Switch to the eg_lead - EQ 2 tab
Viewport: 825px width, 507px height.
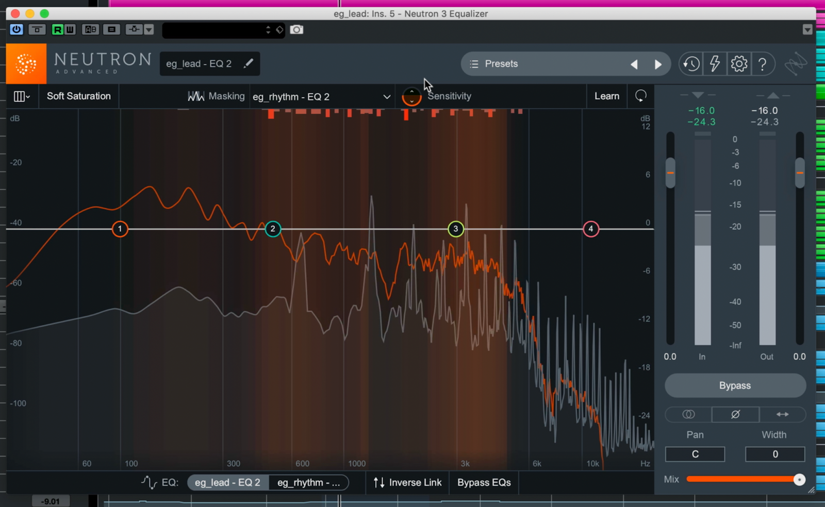click(x=227, y=483)
